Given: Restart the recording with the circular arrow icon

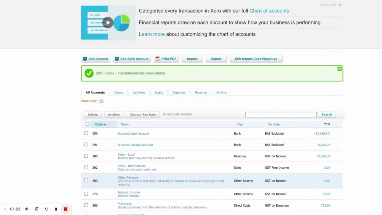Looking at the screenshot, I should pyautogui.click(x=47, y=209).
